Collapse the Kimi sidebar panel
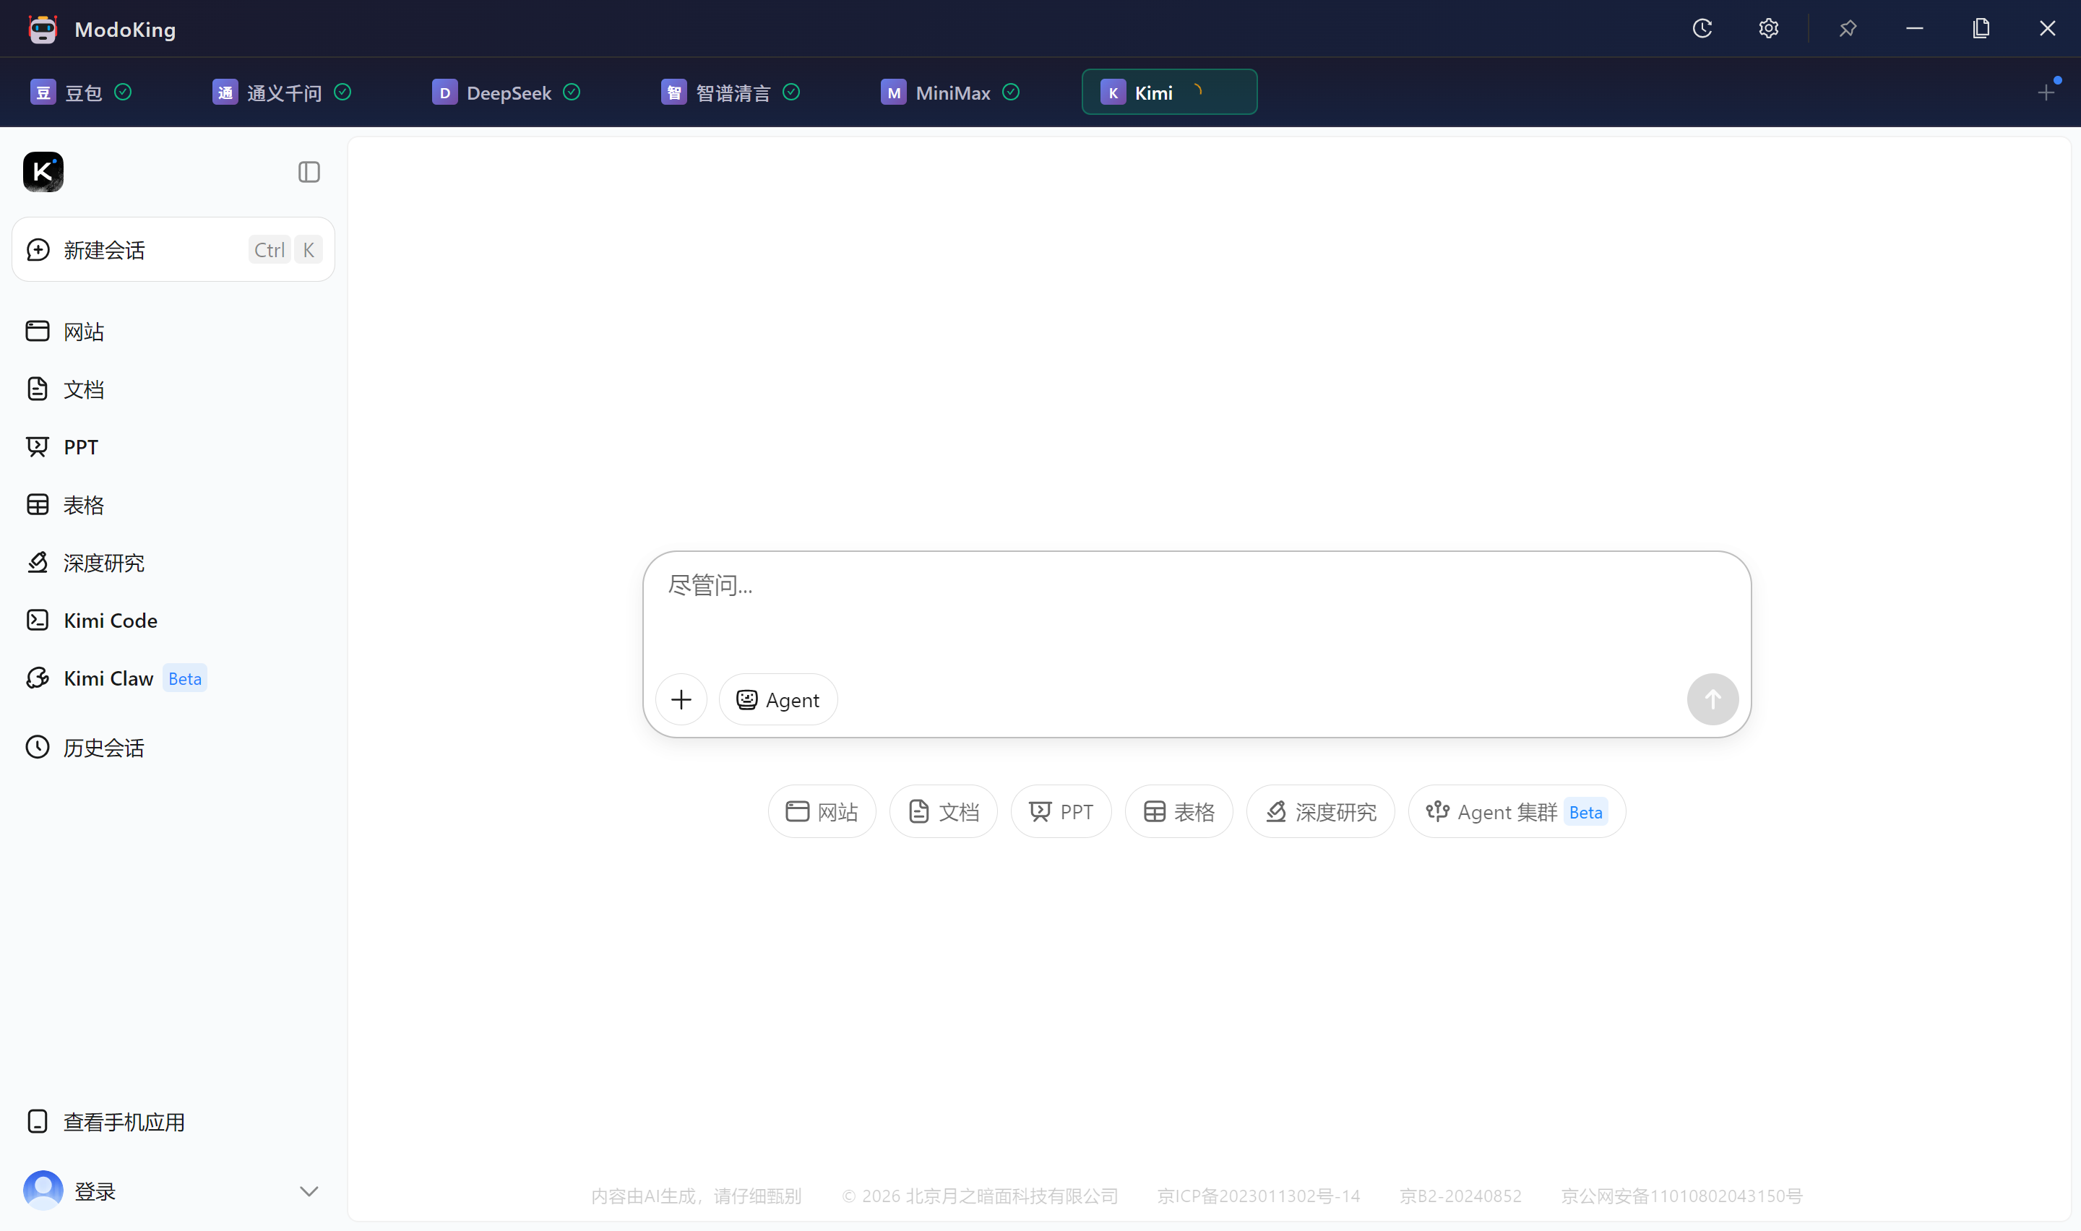This screenshot has width=2081, height=1231. [x=309, y=172]
